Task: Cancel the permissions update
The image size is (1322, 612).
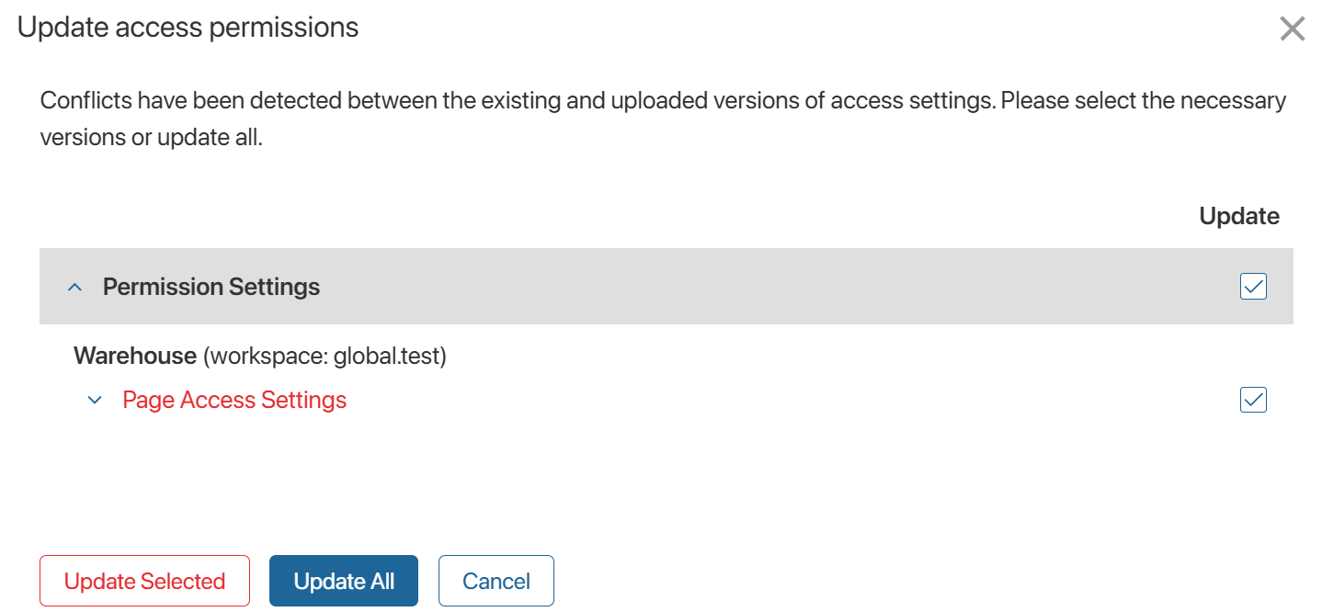Action: point(496,581)
